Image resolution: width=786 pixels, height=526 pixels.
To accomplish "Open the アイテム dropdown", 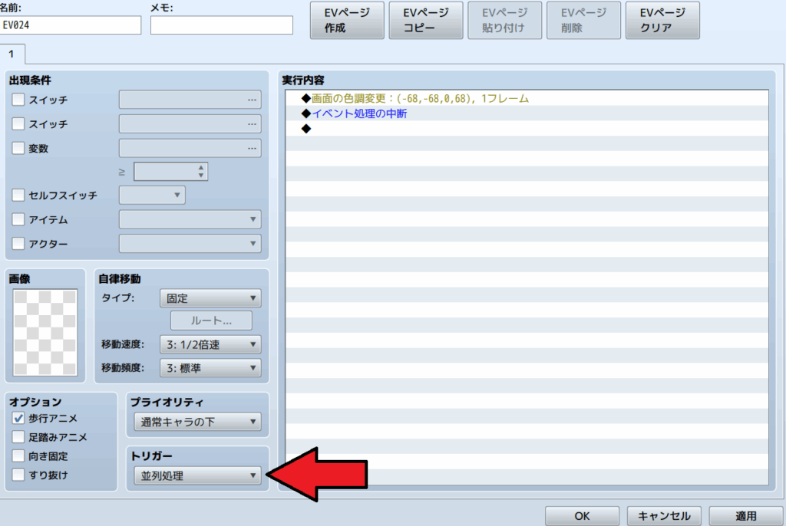I will click(190, 219).
